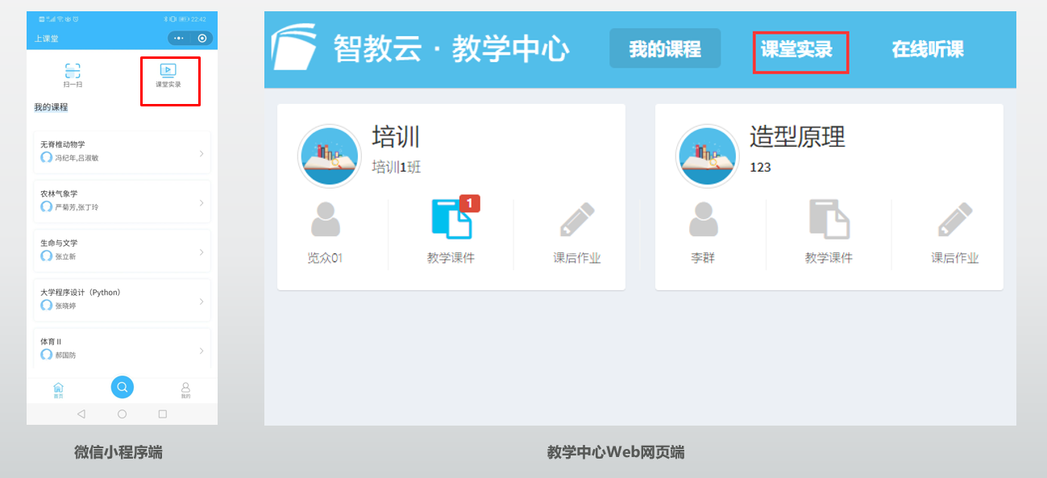Screen dimensions: 1047x478
Task: Switch to the 我的课程 tab
Action: (665, 49)
